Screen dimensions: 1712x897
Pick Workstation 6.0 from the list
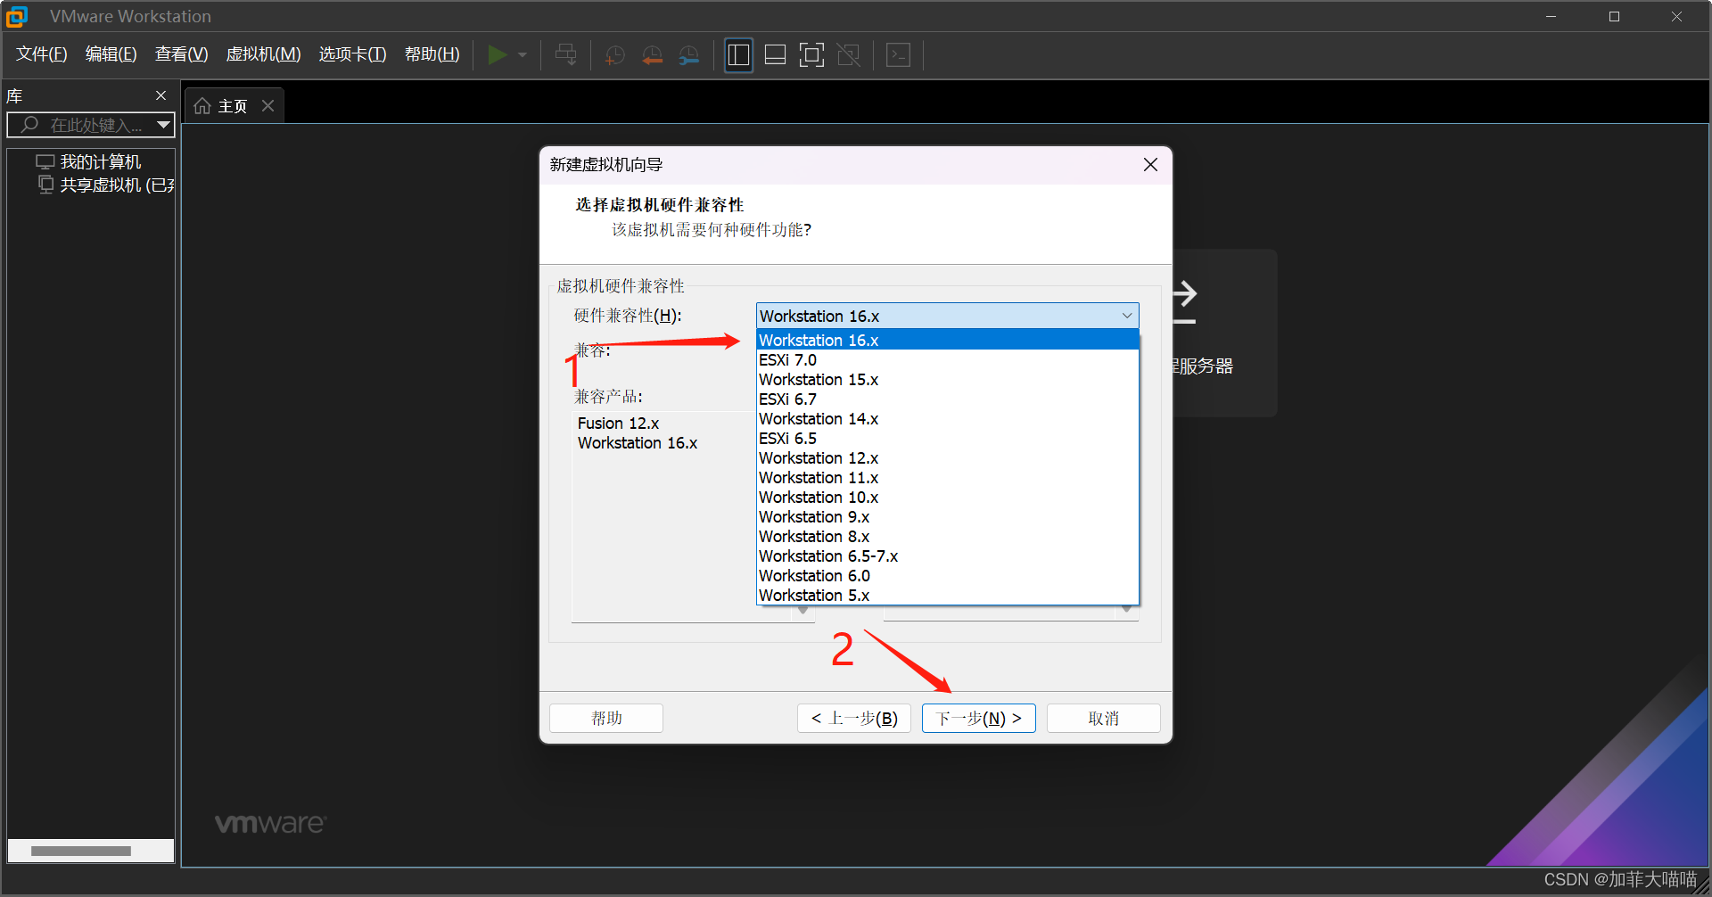[947, 575]
